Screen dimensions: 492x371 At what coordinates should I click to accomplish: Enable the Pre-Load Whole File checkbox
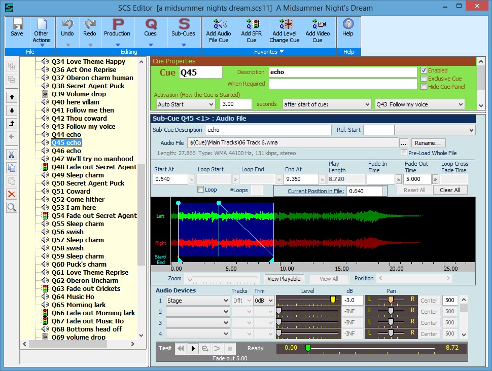pos(404,153)
